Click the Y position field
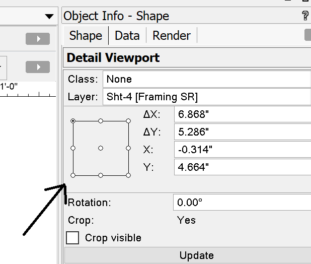Viewport: 311px width, 264px height. point(242,167)
